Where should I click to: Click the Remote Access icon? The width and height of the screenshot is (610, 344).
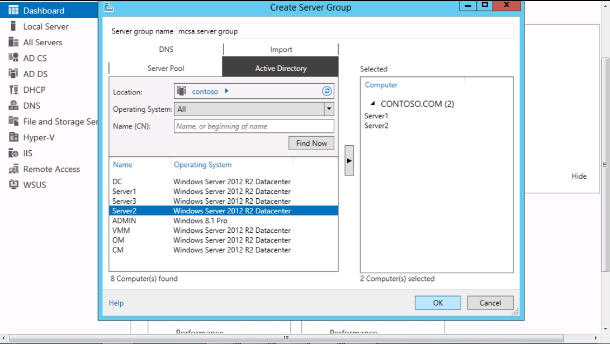13,169
